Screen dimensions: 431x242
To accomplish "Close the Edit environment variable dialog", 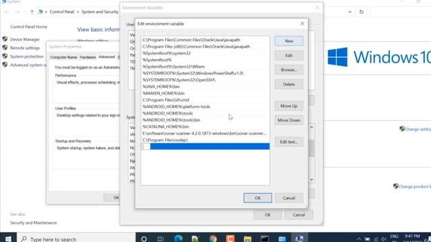I will pos(302,24).
